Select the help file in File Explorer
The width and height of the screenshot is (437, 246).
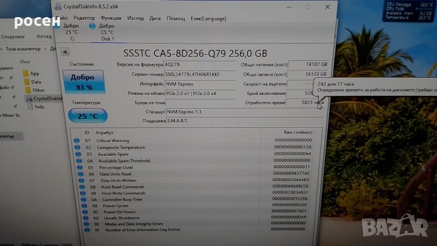[x=36, y=107]
